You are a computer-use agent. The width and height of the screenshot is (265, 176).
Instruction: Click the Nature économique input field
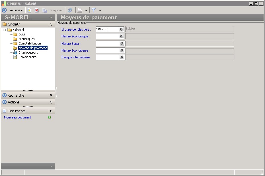tap(107, 36)
